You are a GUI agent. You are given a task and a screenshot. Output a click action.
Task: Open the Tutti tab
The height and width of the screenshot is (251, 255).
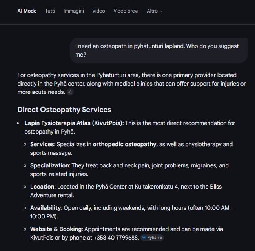tap(50, 11)
